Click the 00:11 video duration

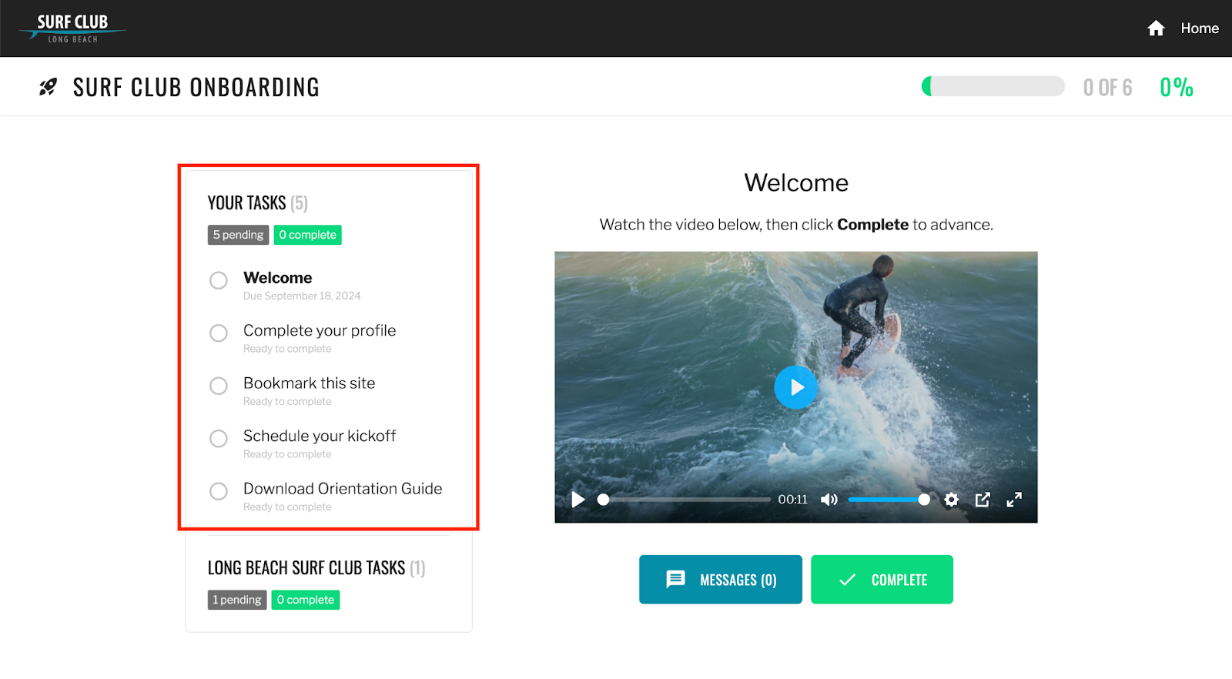click(792, 500)
